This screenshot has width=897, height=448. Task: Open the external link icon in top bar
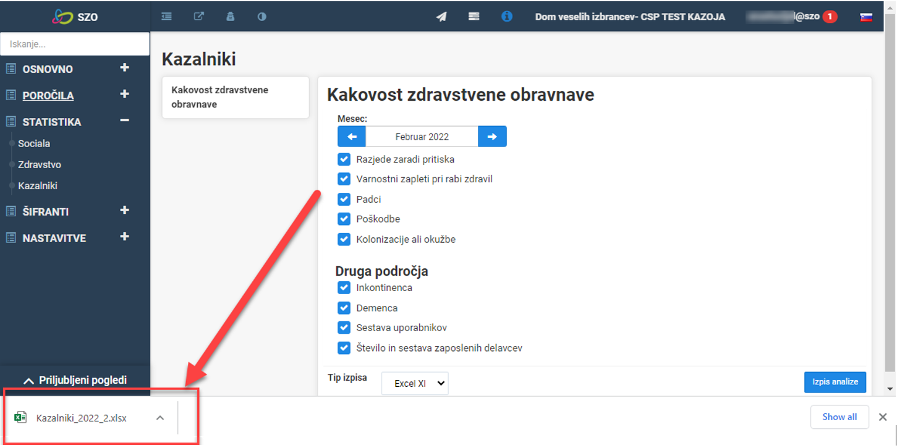198,17
